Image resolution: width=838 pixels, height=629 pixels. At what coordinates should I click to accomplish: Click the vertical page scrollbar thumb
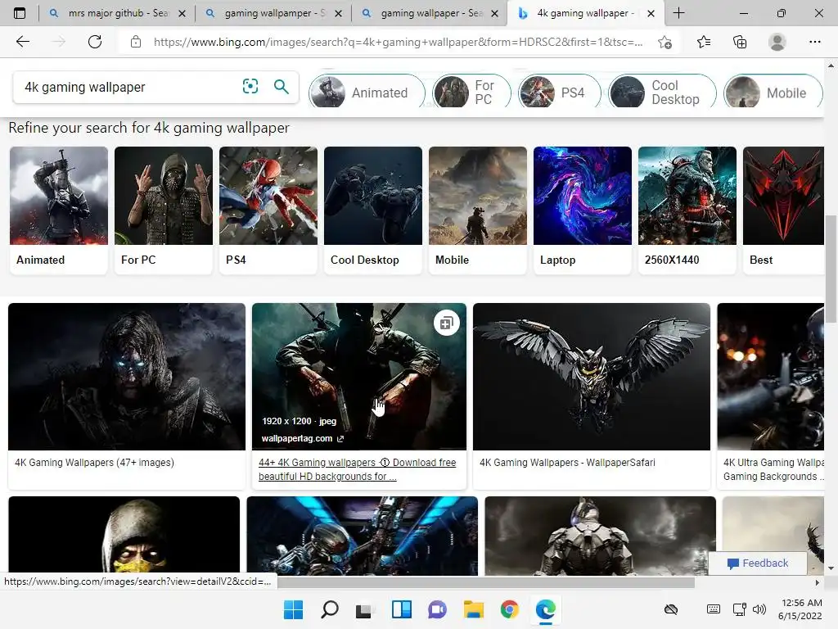coord(831,269)
